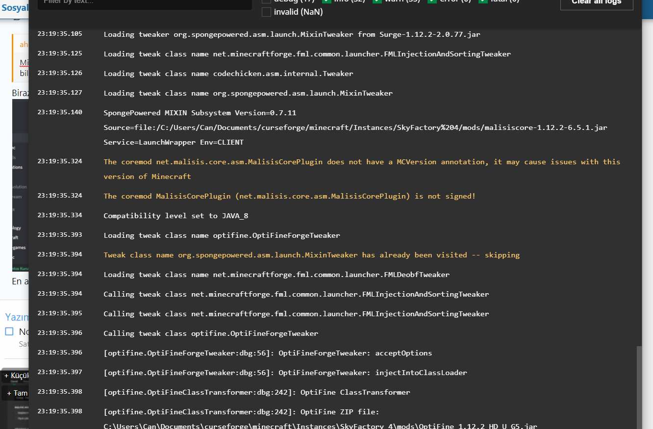This screenshot has width=653, height=429.
Task: Enable the invalid (NaN) log filter checkbox
Action: (266, 12)
